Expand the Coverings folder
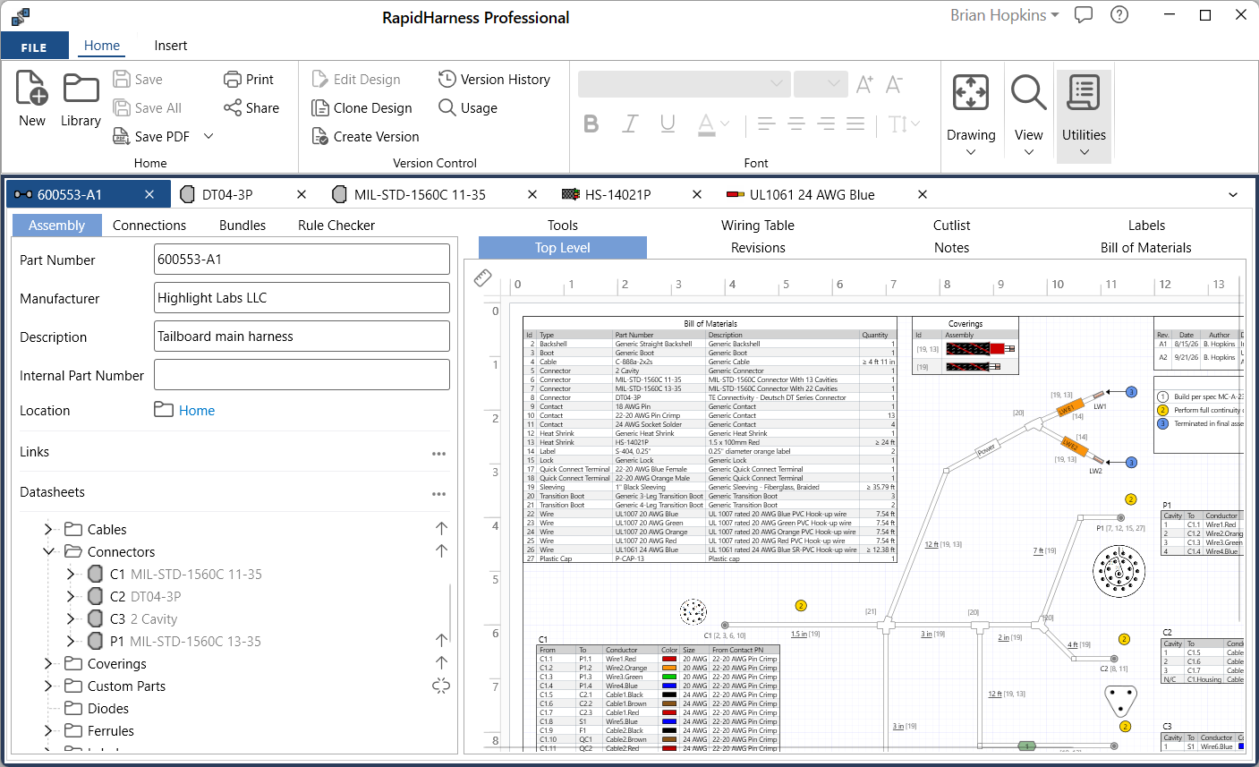 [x=48, y=664]
